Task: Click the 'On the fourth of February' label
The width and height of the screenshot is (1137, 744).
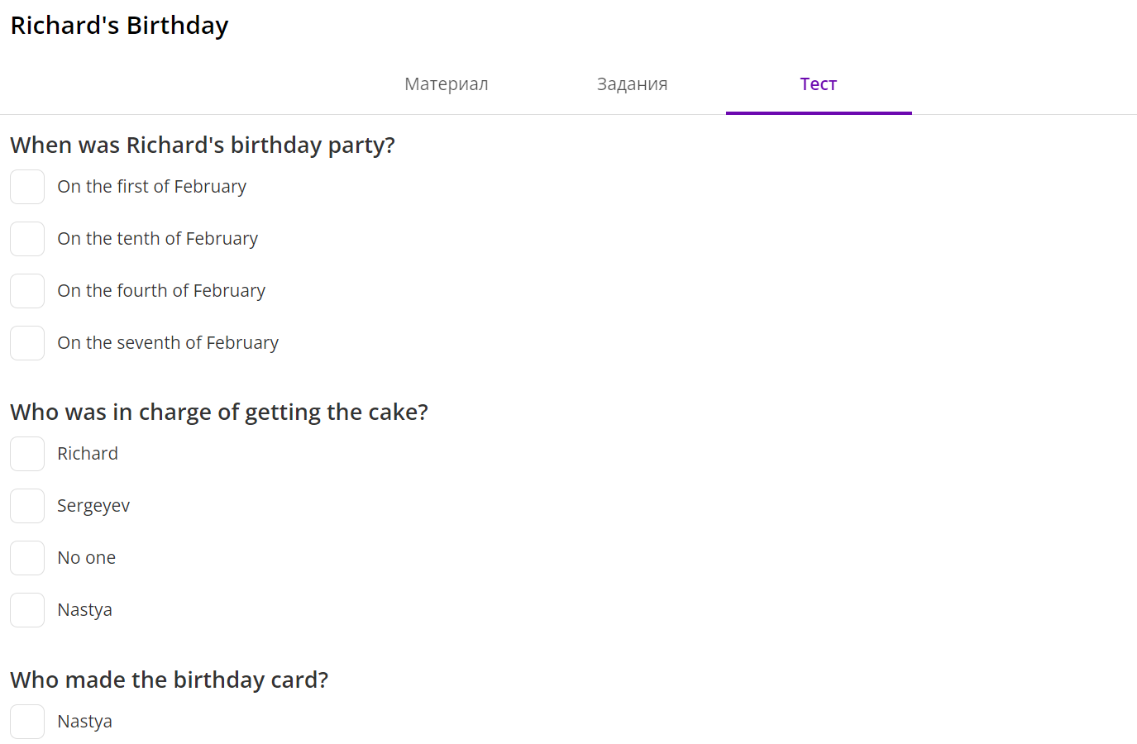Action: click(161, 291)
